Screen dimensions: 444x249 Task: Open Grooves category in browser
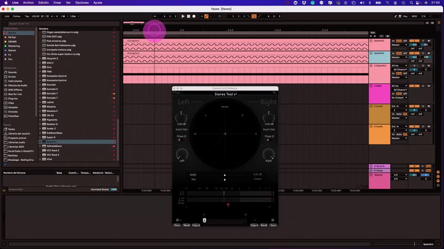[x=13, y=112]
